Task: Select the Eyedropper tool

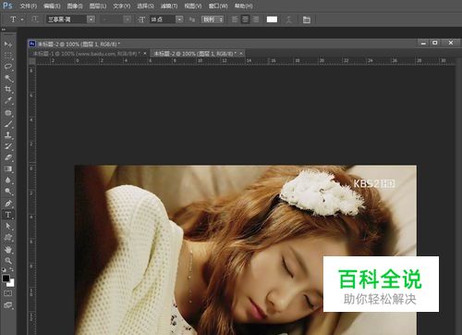Action: tap(8, 101)
